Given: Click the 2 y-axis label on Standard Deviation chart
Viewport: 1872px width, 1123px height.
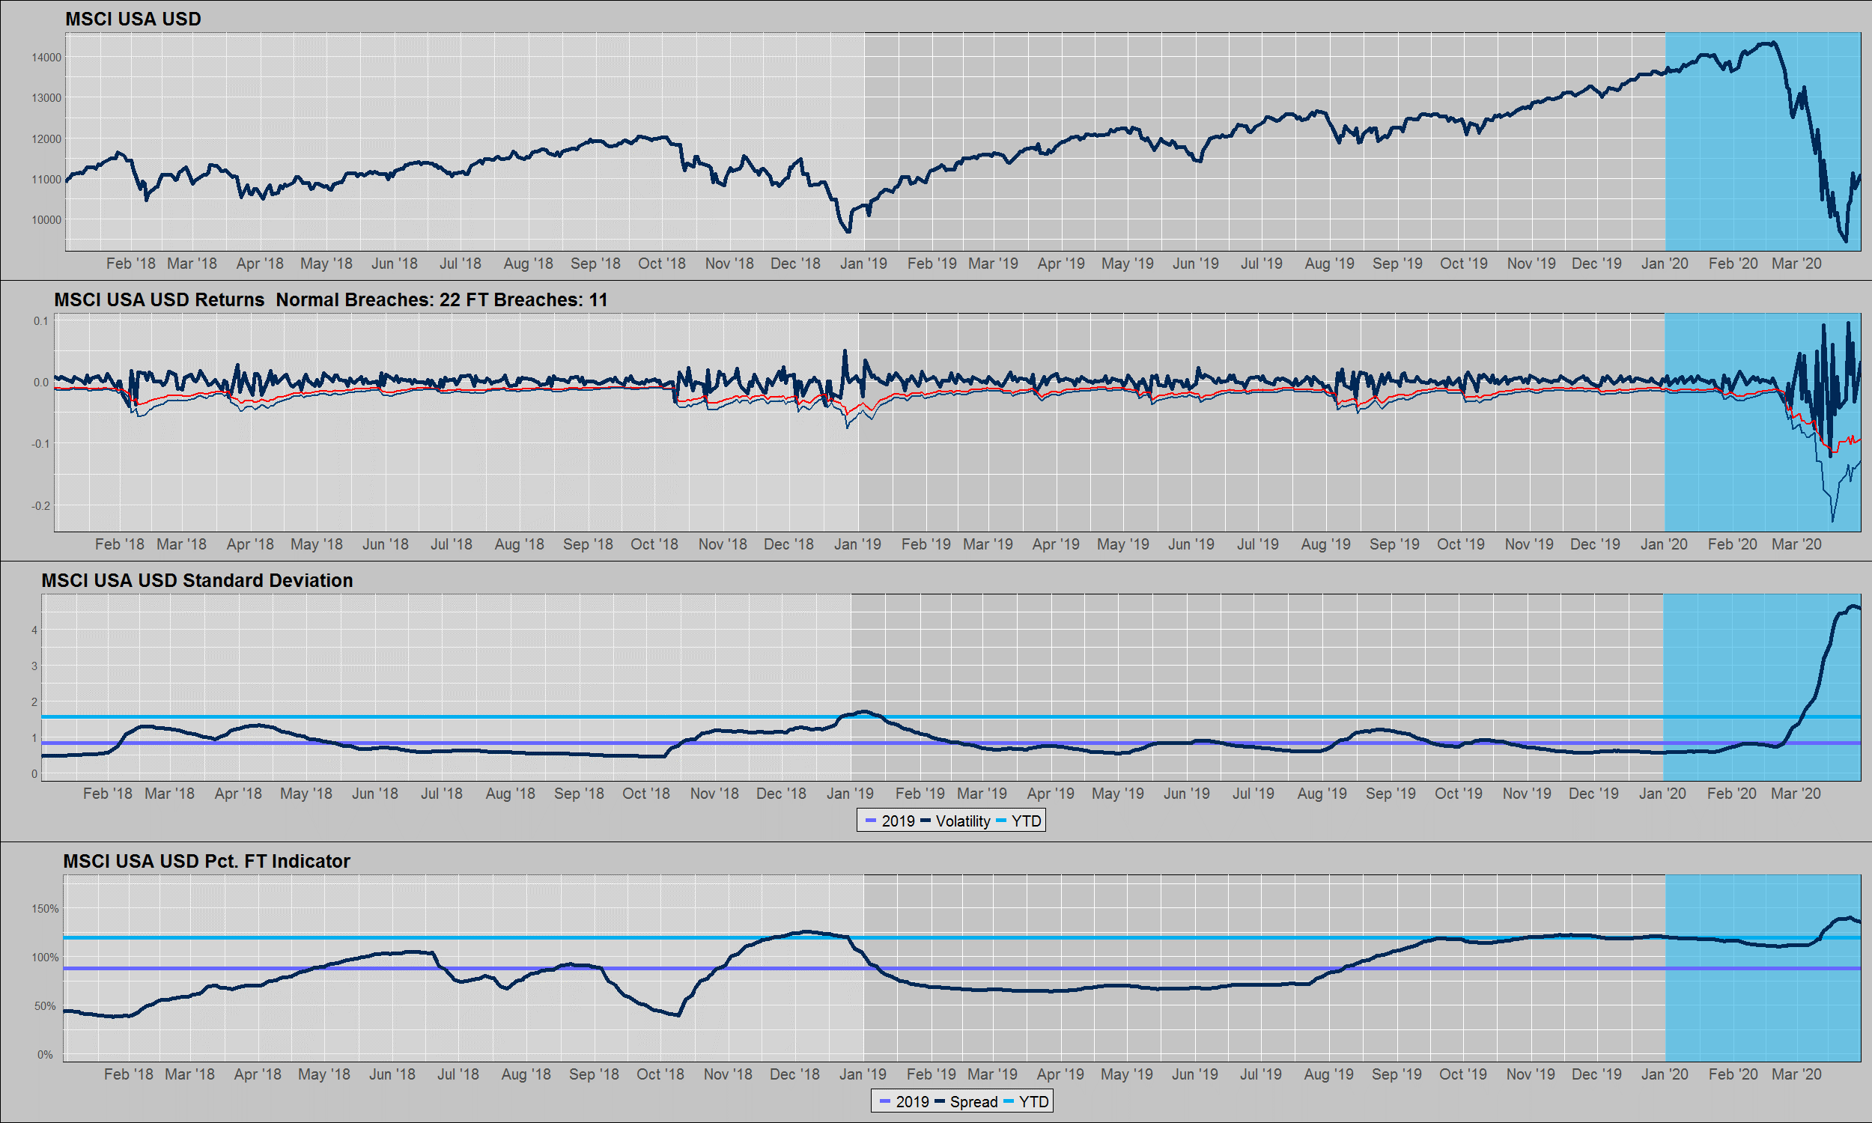Looking at the screenshot, I should pyautogui.click(x=34, y=702).
